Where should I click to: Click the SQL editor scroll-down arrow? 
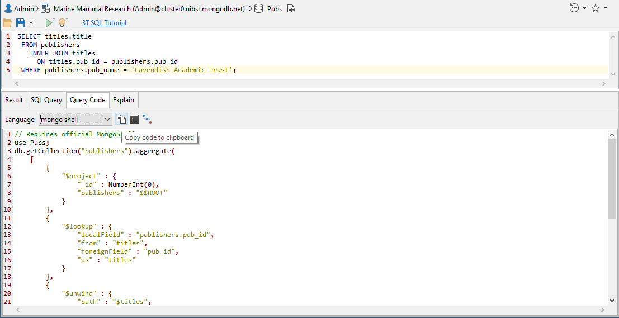coord(613,74)
